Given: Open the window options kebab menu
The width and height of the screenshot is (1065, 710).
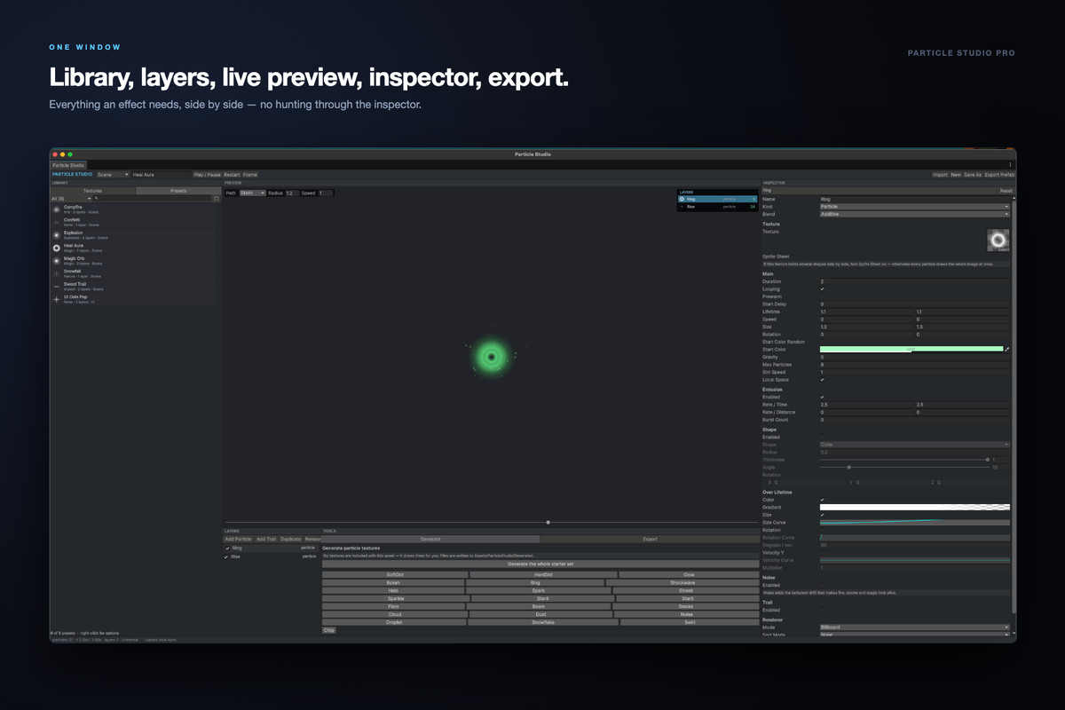Looking at the screenshot, I should click(x=1010, y=165).
